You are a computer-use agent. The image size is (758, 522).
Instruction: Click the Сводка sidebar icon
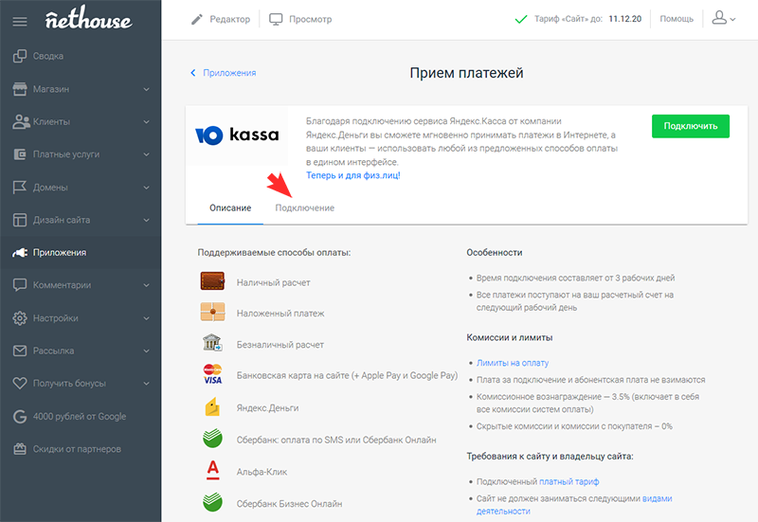pos(20,56)
